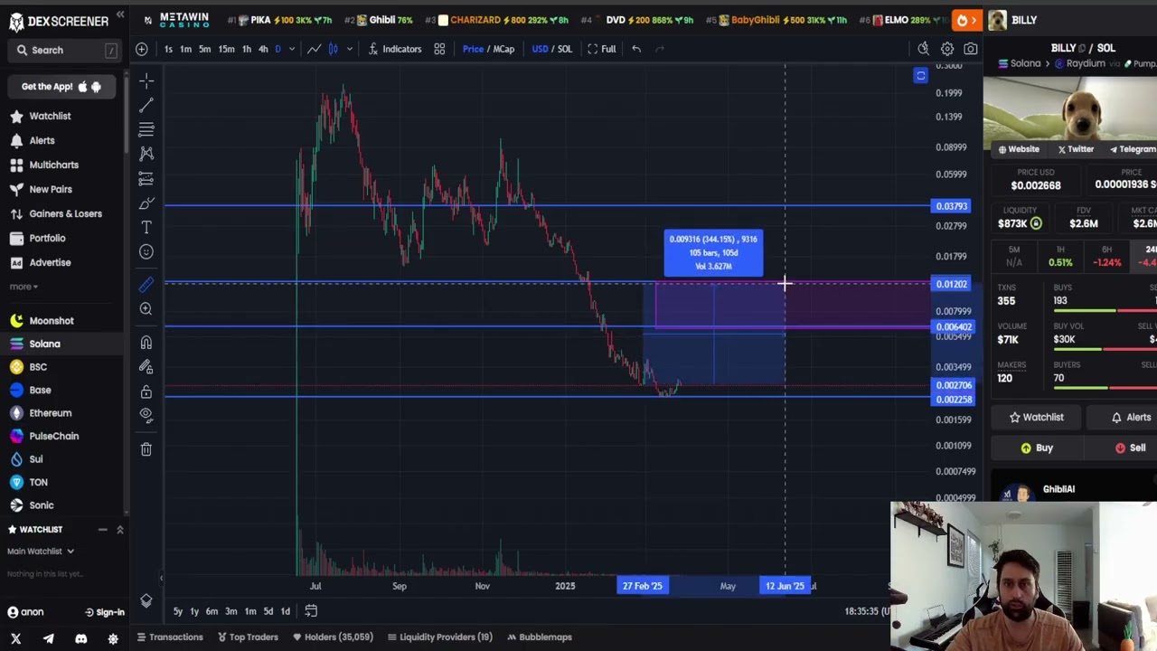Screen dimensions: 1157x651
Task: Toggle lock all drawing tools
Action: coord(146,392)
